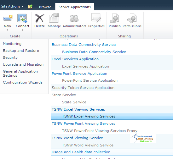This screenshot has height=159, width=173.
Task: Expand the Site Actions dropdown
Action: (x=12, y=6)
